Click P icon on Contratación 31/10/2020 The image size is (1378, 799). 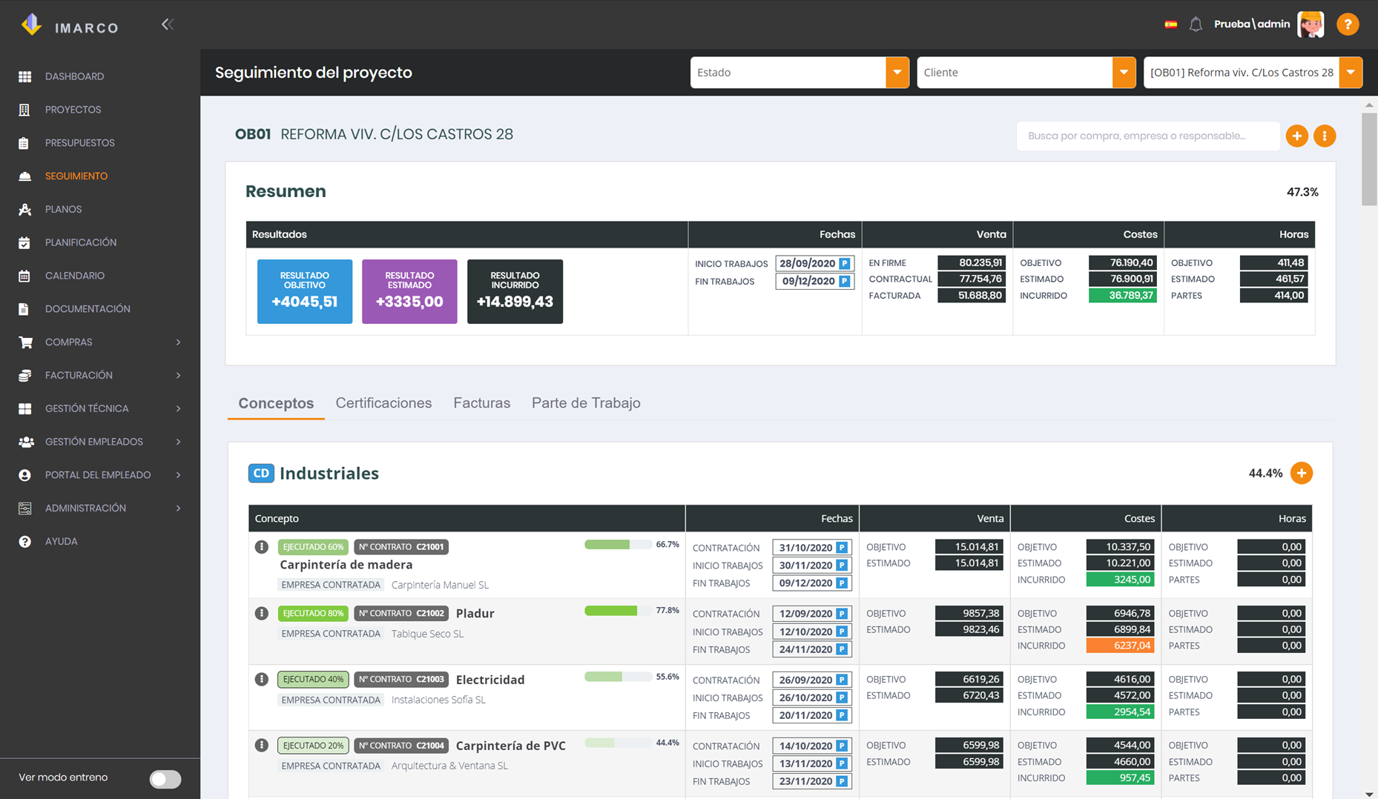(842, 548)
